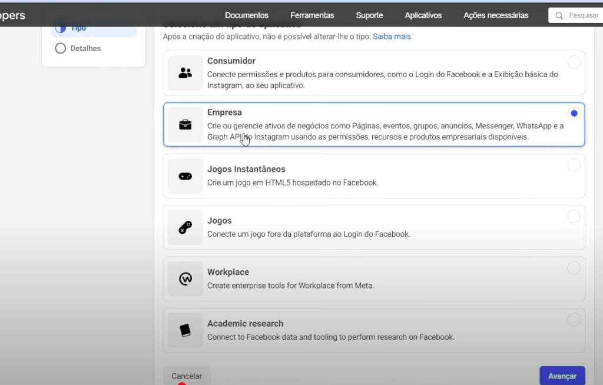Screen dimensions: 603x385
Task: Click the Academic research book icon
Action: [x=185, y=330]
